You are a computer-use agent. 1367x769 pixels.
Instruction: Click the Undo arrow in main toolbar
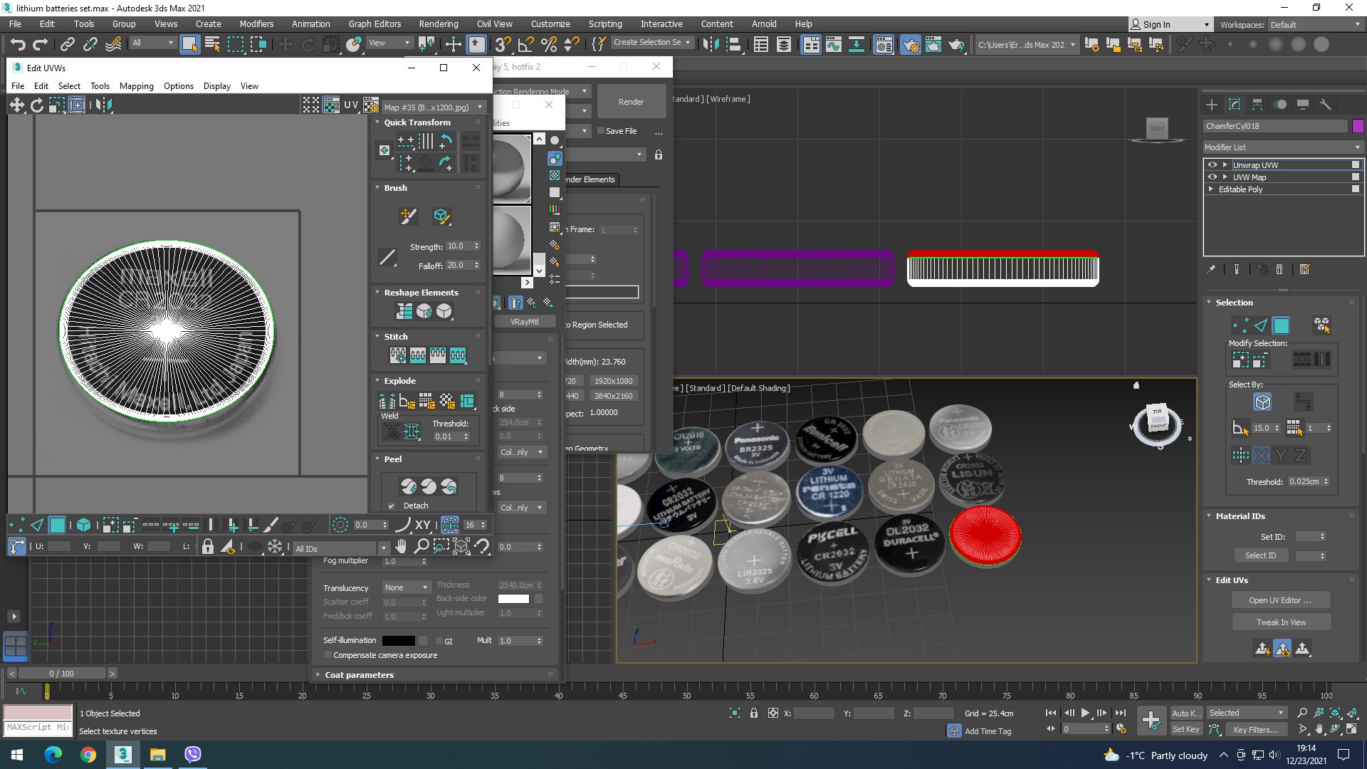(17, 45)
